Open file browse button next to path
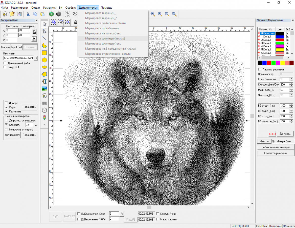Image resolution: width=295 pixels, height=228 pixels. point(36,58)
